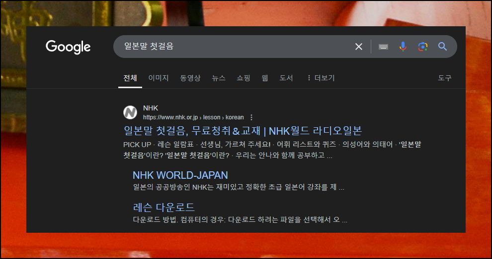Screen dimensions: 492x259
Task: Click the Google logo
Action: pyautogui.click(x=68, y=47)
